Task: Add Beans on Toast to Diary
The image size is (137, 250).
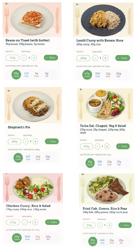Action: tap(51, 58)
